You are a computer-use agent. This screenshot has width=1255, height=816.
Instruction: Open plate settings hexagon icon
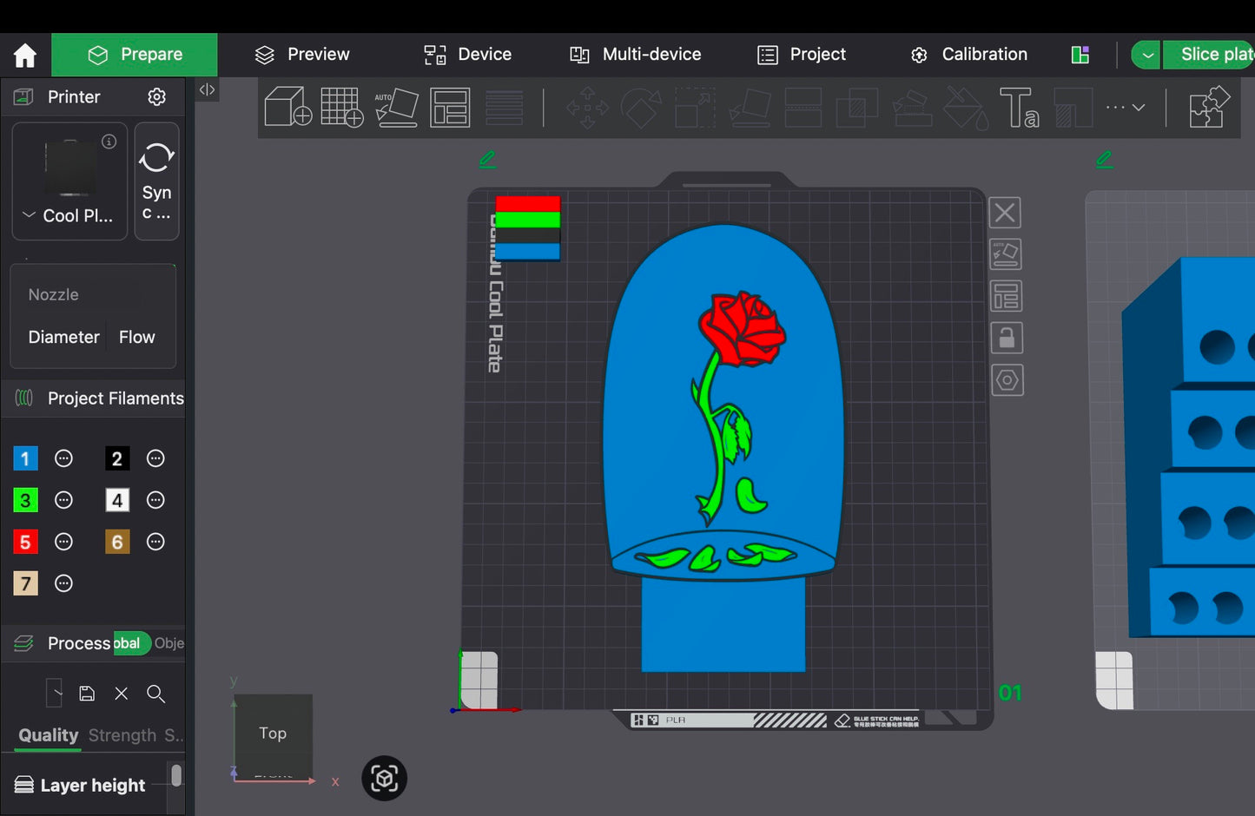tap(1007, 380)
